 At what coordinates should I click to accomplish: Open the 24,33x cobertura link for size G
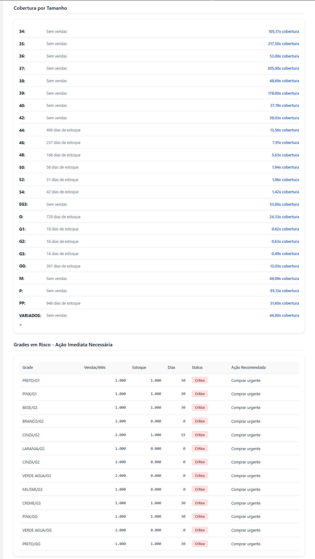point(284,217)
